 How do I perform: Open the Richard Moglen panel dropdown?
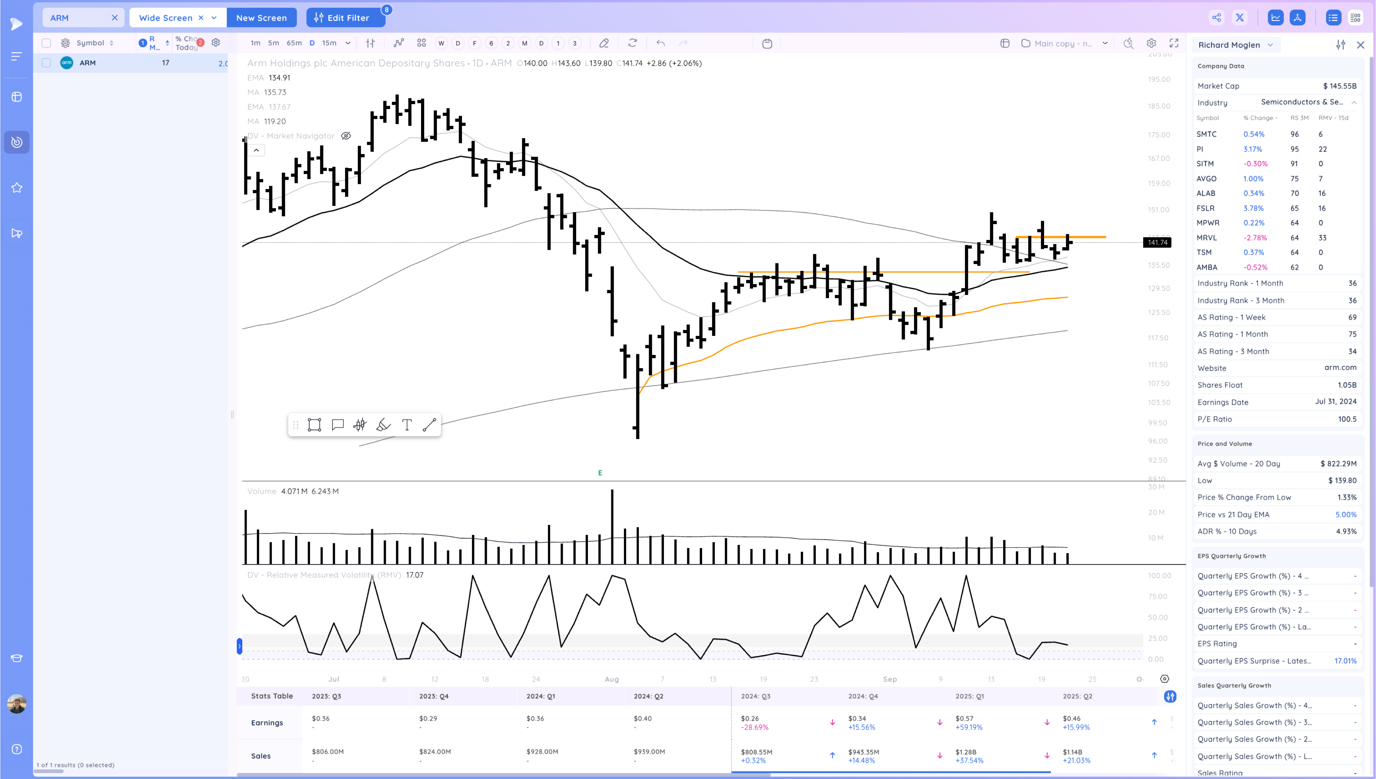1270,45
